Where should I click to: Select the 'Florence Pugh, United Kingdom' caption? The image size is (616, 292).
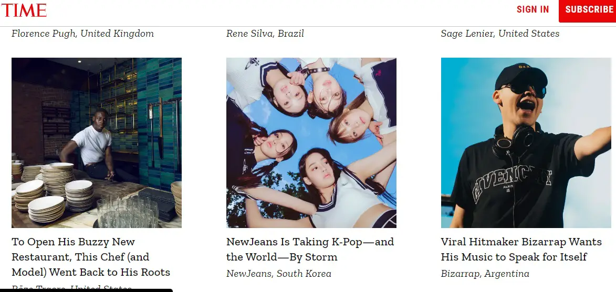pos(82,34)
